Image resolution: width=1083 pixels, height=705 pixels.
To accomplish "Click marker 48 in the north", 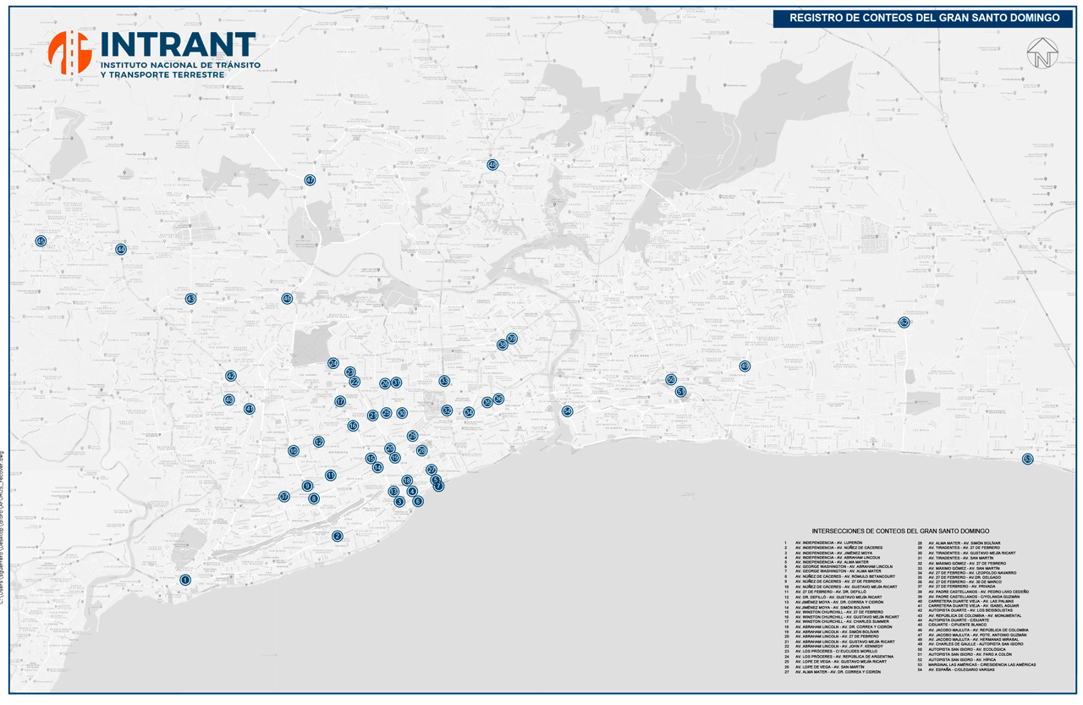I will (x=492, y=165).
